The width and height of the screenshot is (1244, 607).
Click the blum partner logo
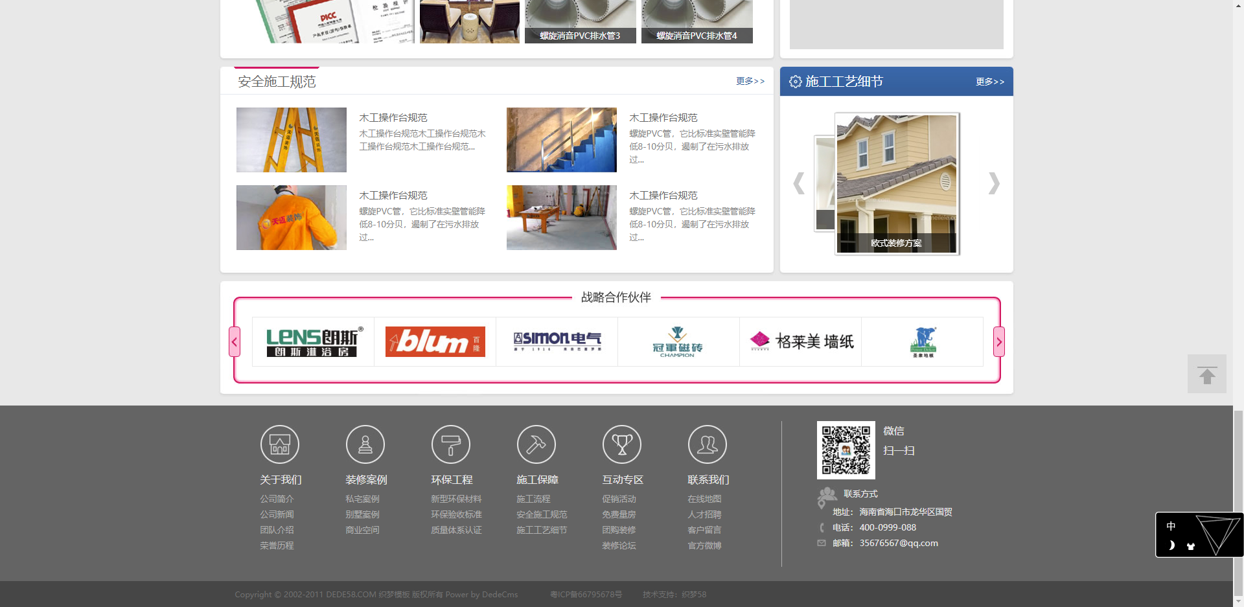435,341
